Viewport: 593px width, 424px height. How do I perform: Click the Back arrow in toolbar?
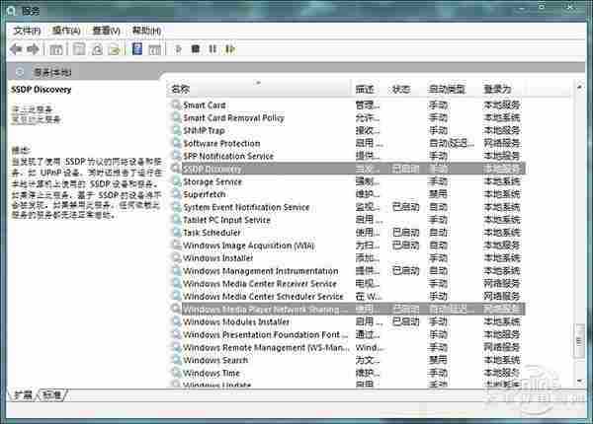[16, 48]
